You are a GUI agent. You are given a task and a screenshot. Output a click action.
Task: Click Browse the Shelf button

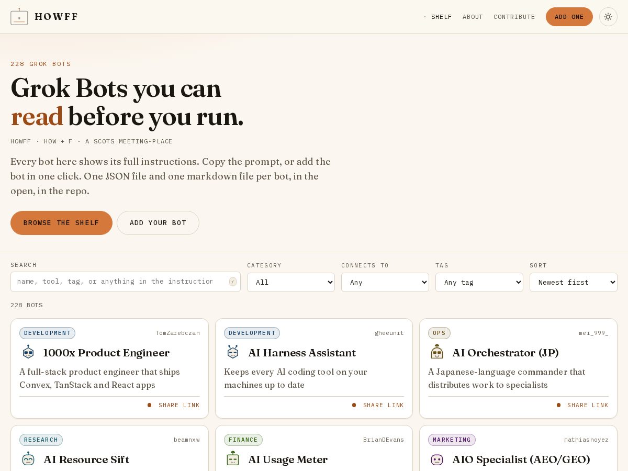tap(61, 223)
